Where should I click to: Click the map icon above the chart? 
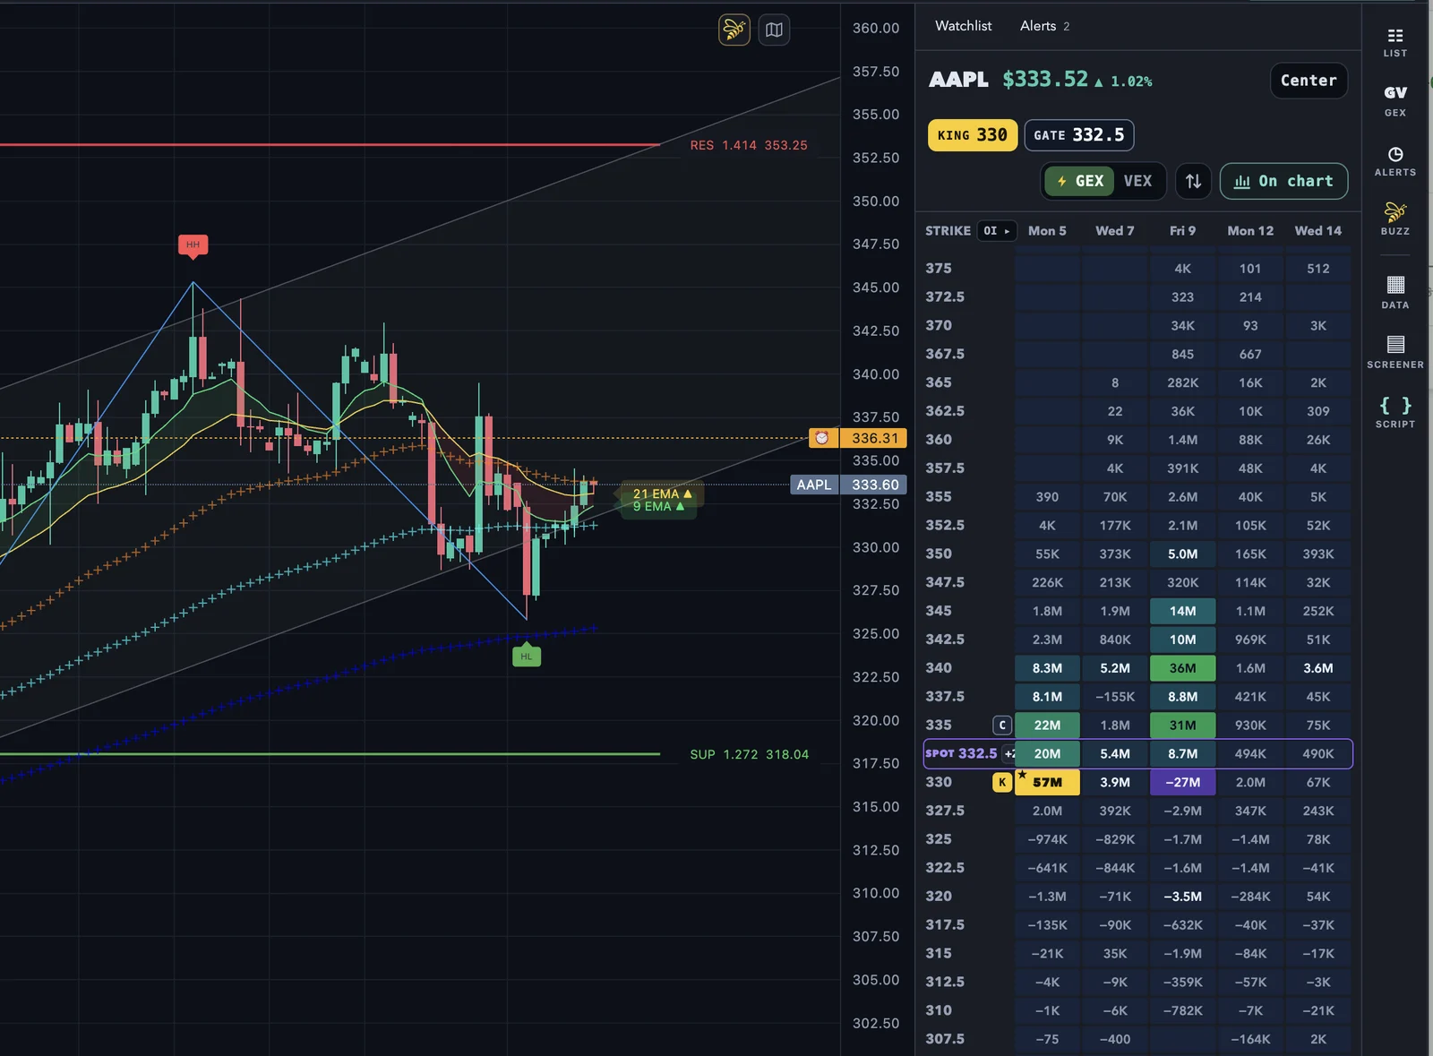point(774,30)
